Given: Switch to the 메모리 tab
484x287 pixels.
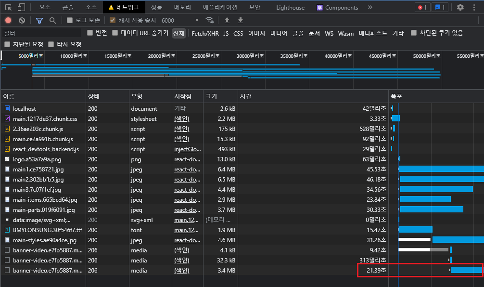Looking at the screenshot, I should (x=182, y=7).
